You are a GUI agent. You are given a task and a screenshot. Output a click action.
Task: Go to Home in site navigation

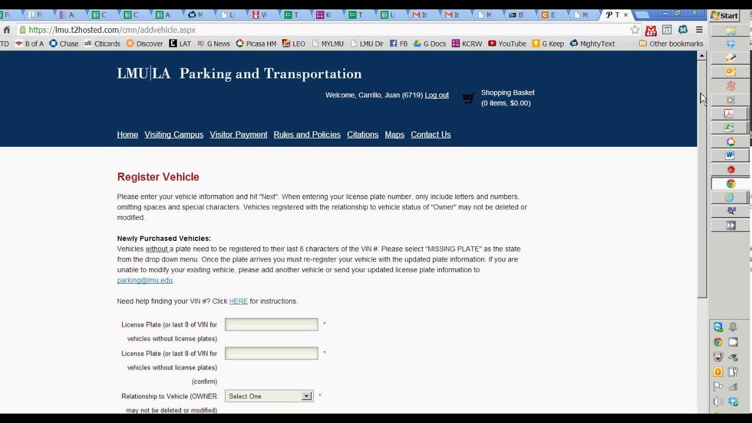(127, 135)
